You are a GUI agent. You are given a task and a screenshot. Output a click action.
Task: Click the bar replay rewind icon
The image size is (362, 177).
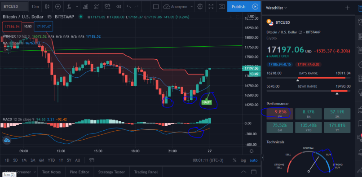coord(119,6)
